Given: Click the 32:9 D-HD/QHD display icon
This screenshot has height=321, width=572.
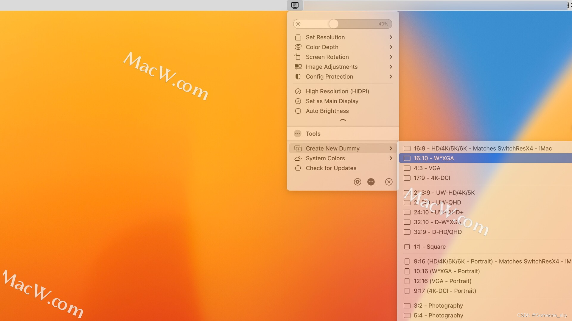Looking at the screenshot, I should coord(407,232).
